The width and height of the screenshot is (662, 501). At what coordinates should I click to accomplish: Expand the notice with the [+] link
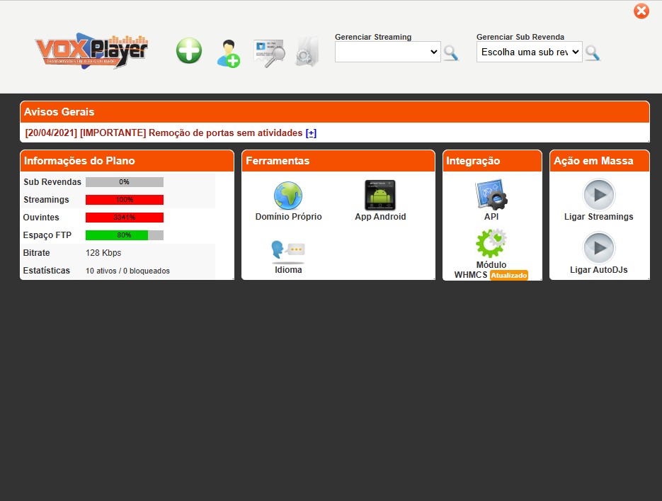coord(311,133)
